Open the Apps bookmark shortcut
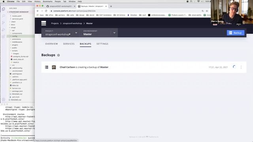 point(40,15)
